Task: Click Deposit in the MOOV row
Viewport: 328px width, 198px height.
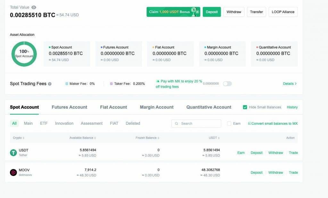Action: tap(257, 172)
